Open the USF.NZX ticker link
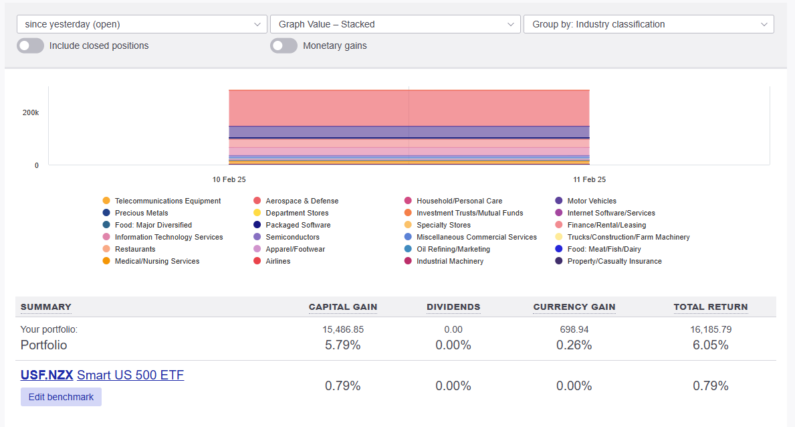Image resolution: width=795 pixels, height=427 pixels. tap(47, 375)
